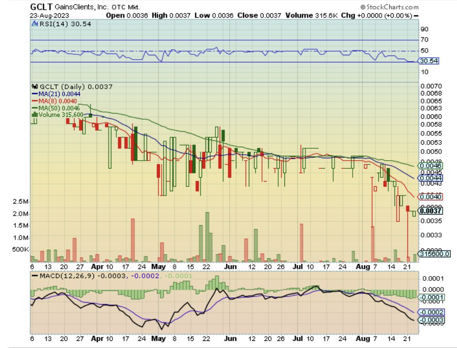
Task: Click the 2.5M volume axis label
Action: (x=20, y=202)
